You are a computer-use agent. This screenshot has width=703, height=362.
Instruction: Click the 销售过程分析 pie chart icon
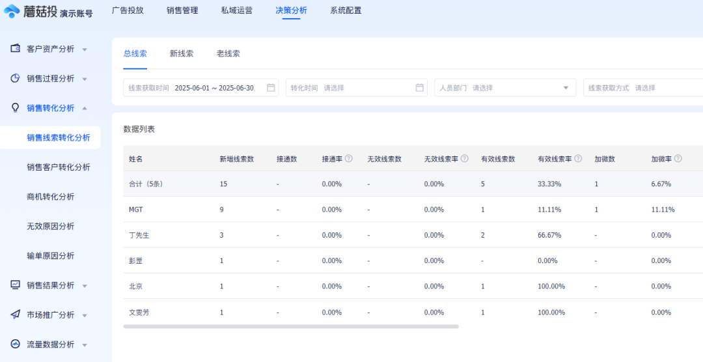[16, 78]
